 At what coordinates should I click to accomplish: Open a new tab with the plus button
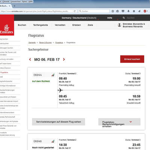(14, 6)
